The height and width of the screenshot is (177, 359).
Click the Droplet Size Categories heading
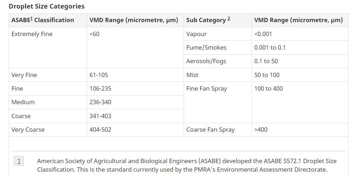point(46,6)
